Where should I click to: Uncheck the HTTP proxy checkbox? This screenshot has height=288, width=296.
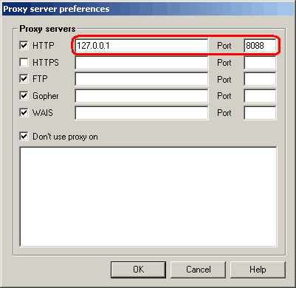point(24,46)
